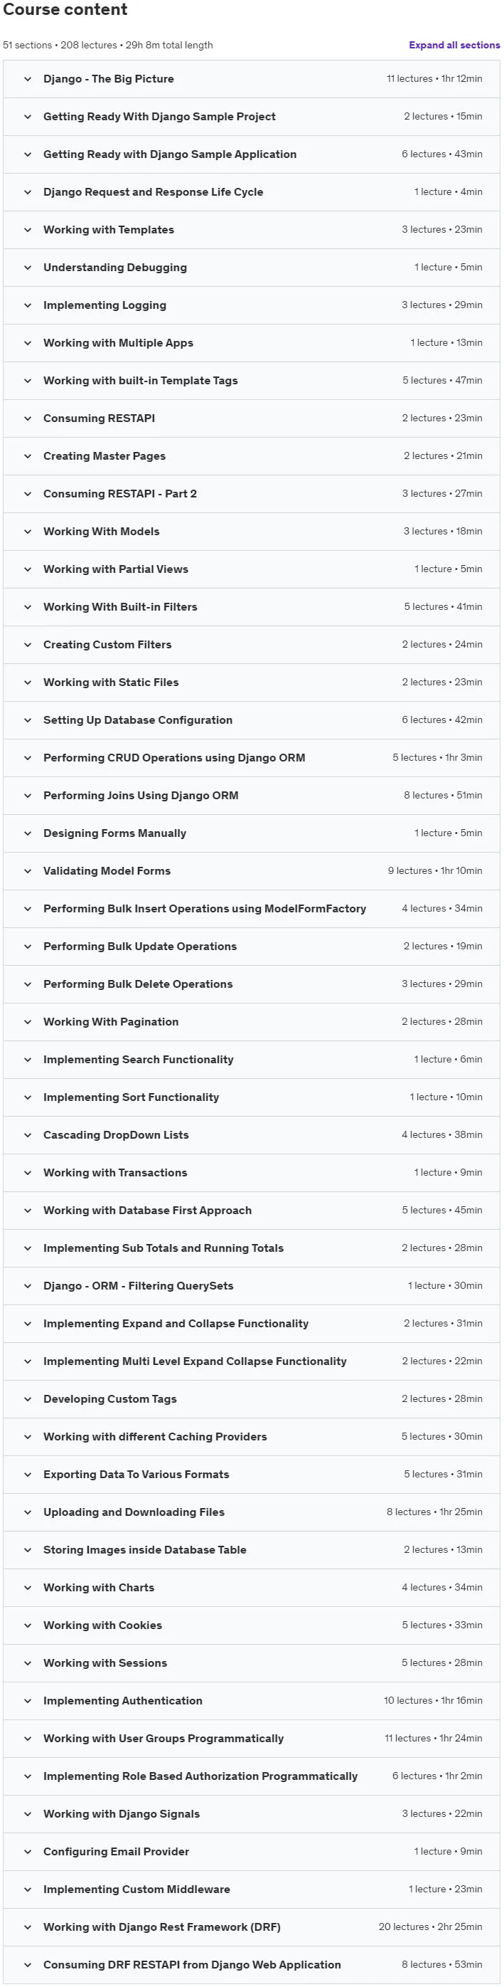Open Django - ORM - Filtering QuerySets section
This screenshot has width=504, height=1987.
pyautogui.click(x=251, y=1286)
